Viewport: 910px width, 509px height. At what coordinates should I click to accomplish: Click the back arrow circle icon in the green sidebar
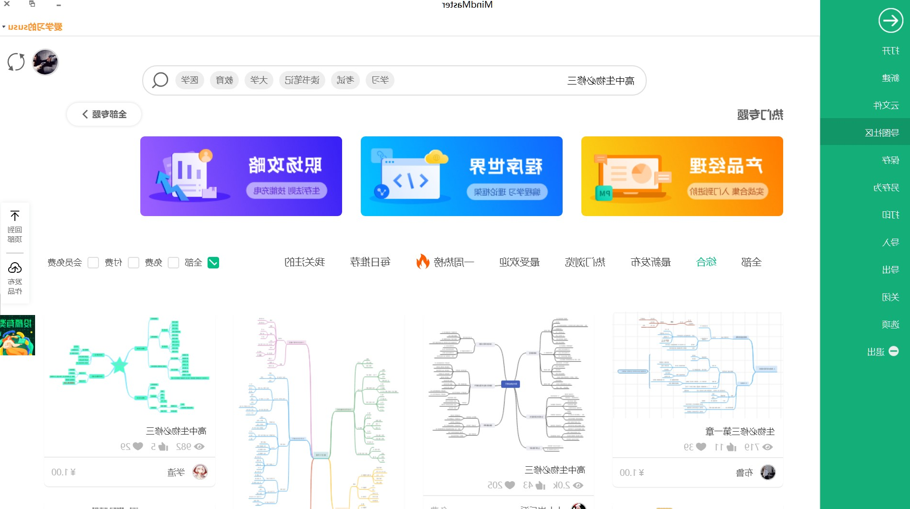tap(890, 21)
